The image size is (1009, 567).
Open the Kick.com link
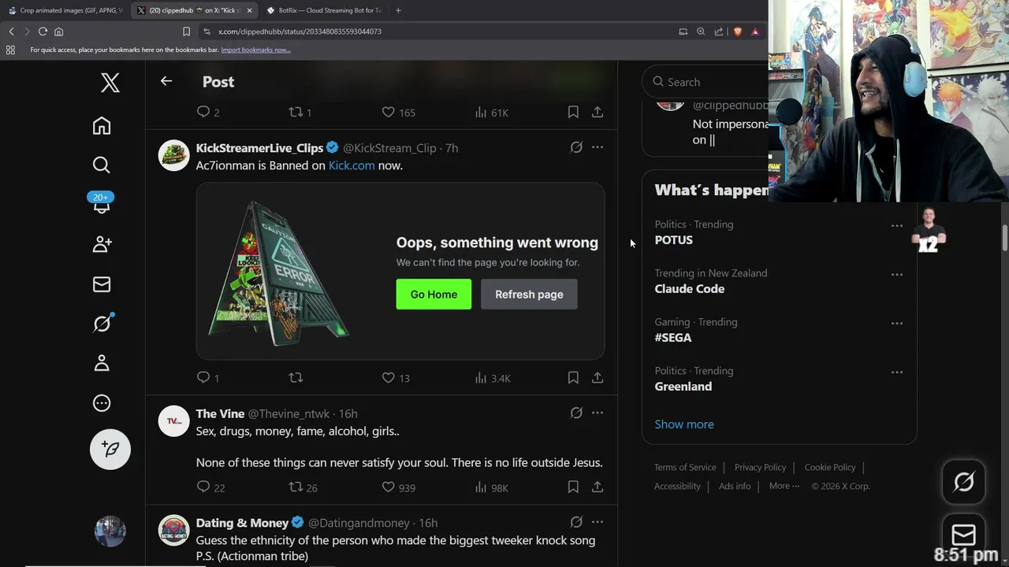[x=352, y=165]
